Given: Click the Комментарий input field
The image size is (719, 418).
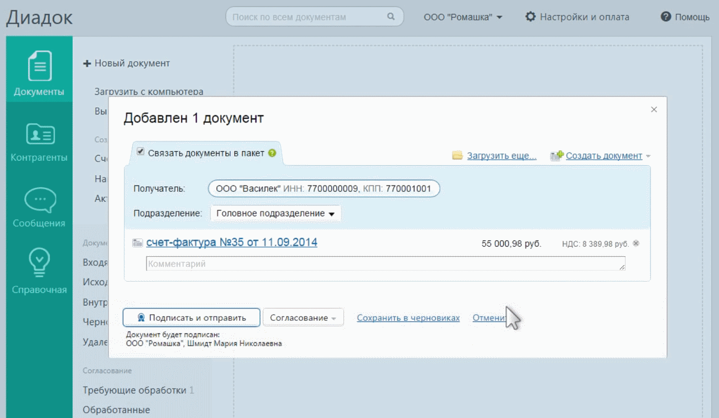Looking at the screenshot, I should (385, 263).
